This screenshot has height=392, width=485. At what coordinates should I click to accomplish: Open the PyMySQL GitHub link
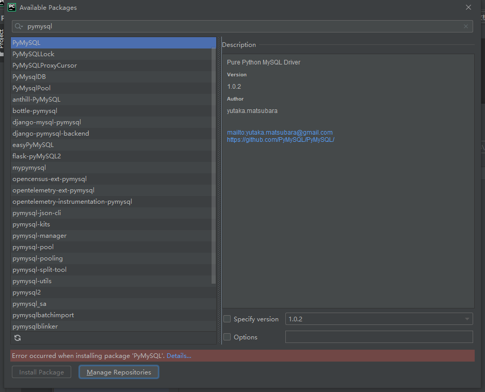[x=281, y=140]
